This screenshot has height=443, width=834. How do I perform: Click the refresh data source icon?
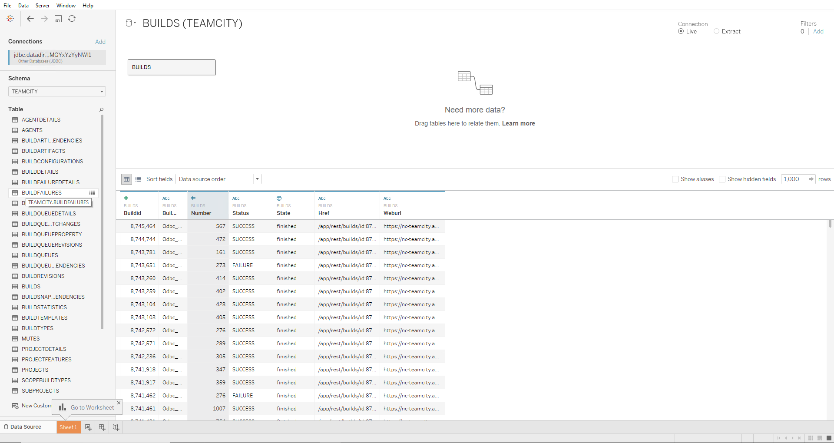pos(72,19)
